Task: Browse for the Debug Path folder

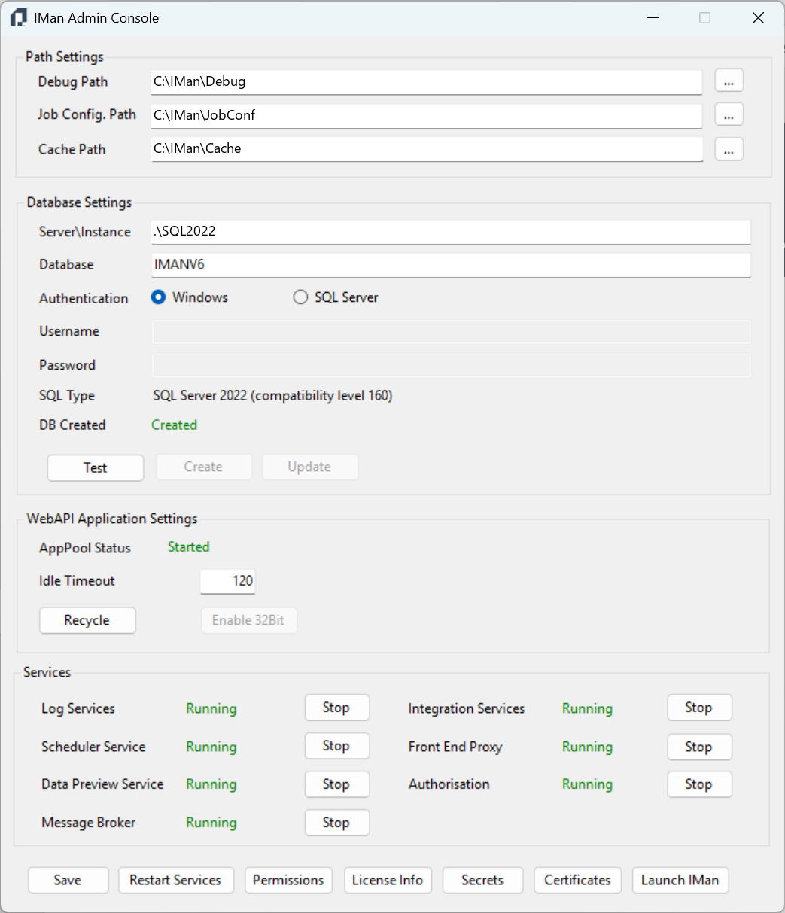Action: 729,81
